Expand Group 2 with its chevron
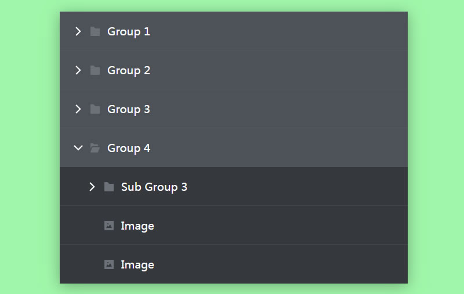Image resolution: width=464 pixels, height=294 pixels. coord(78,70)
